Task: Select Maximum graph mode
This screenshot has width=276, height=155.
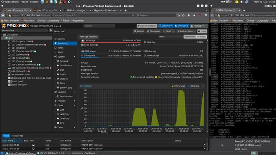Action: (x=190, y=37)
